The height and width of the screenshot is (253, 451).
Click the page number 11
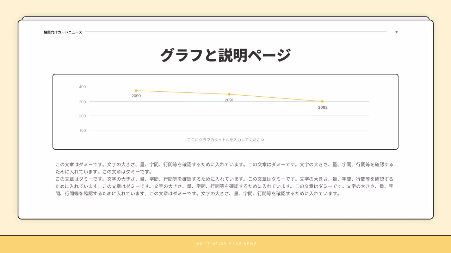397,32
